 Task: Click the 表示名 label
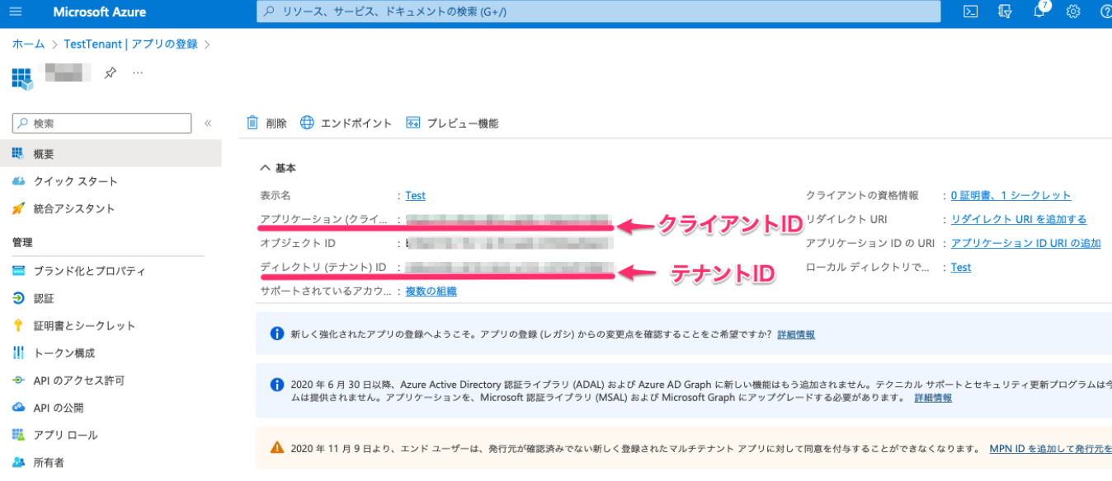click(x=276, y=196)
